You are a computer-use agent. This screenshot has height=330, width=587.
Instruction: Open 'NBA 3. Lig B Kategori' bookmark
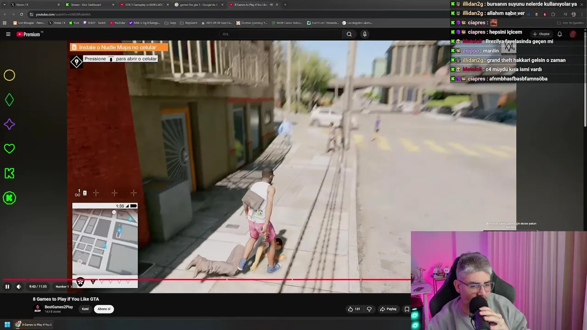[x=145, y=22]
